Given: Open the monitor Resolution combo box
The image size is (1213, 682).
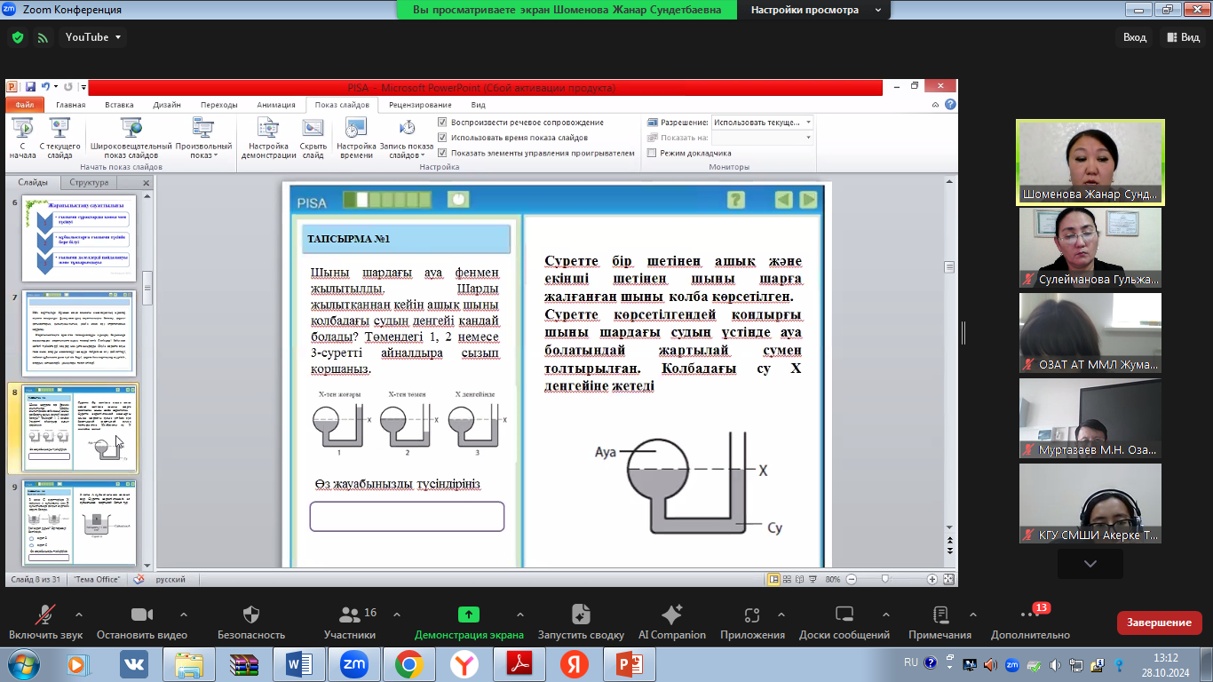Looking at the screenshot, I should pyautogui.click(x=762, y=123).
